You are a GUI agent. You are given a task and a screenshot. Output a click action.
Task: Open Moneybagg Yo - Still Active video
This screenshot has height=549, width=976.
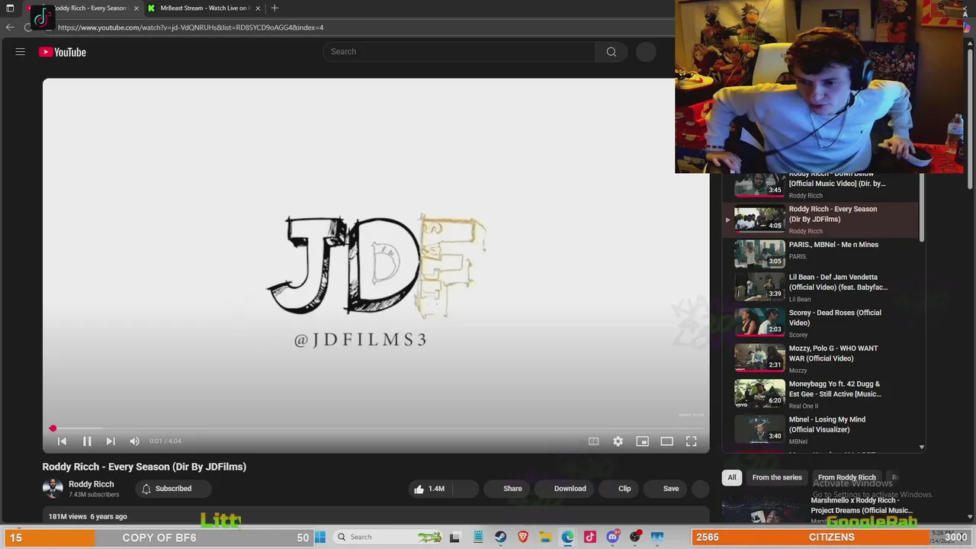tap(822, 395)
